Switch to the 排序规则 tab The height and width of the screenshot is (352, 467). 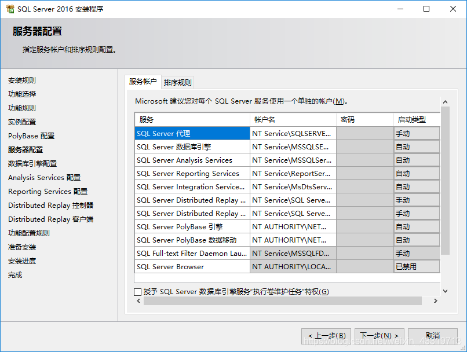177,82
